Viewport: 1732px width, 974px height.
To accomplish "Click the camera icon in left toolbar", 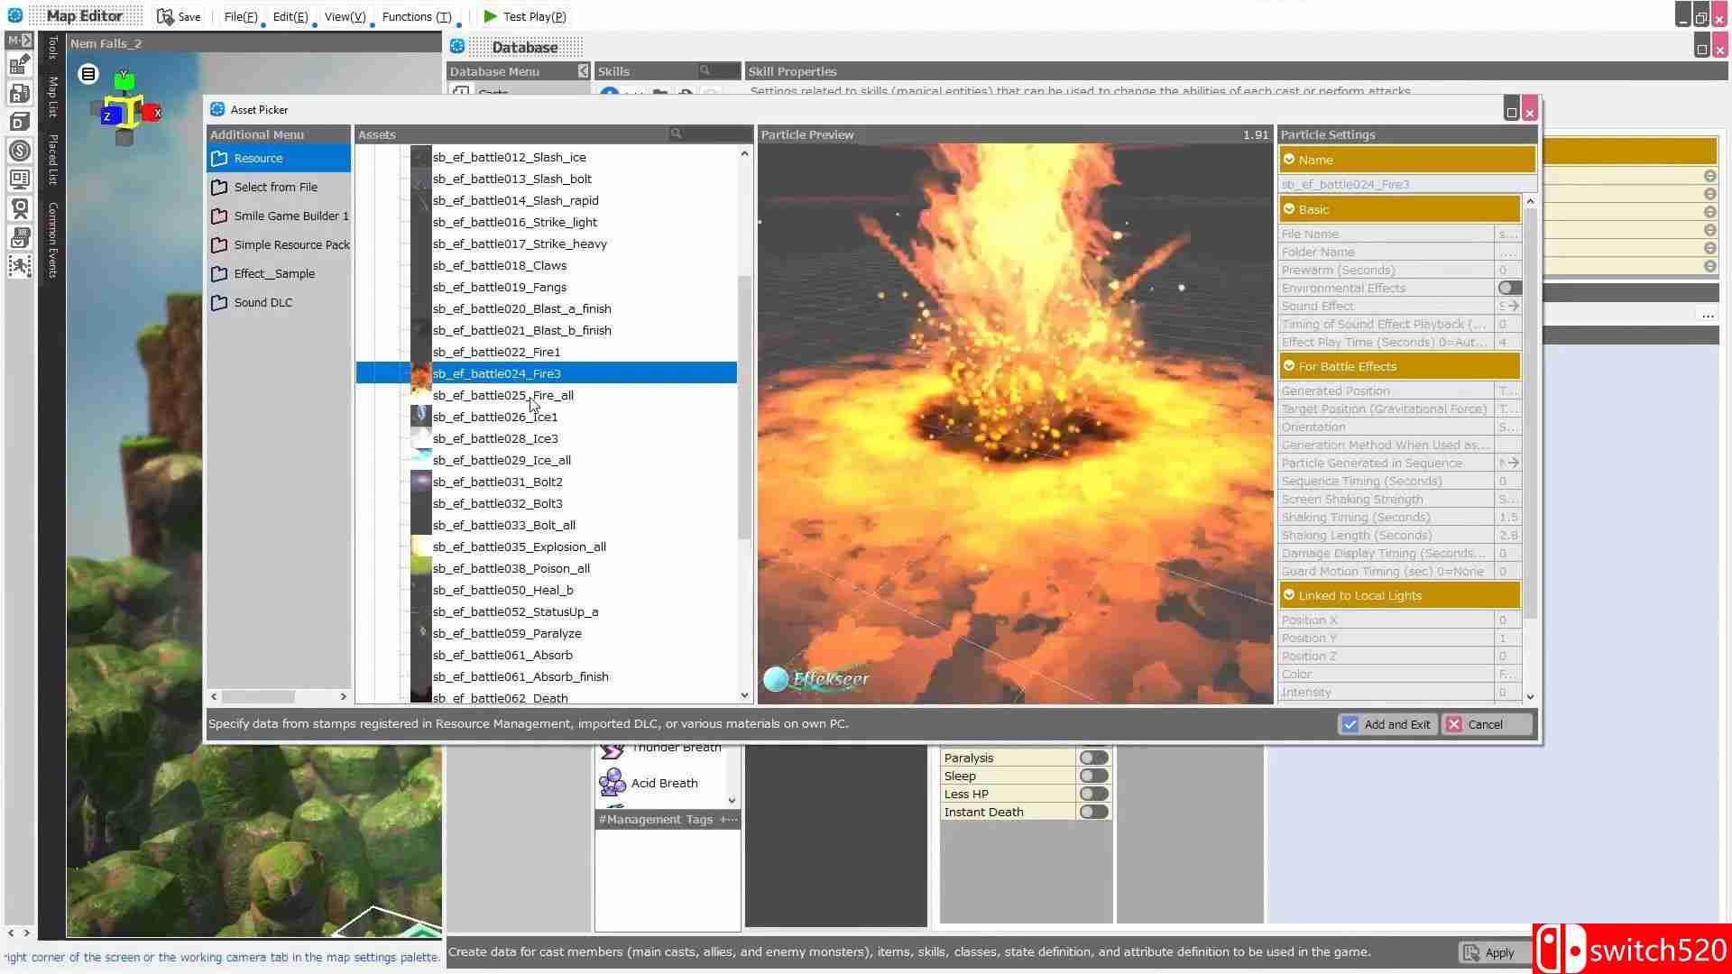I will tap(19, 207).
